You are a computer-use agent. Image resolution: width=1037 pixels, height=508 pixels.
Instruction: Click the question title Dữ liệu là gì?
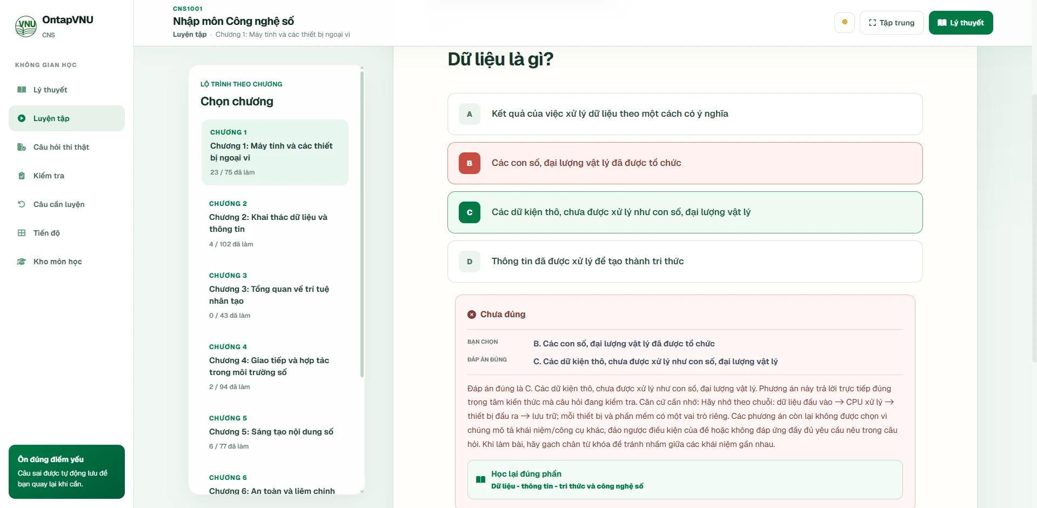(x=500, y=59)
